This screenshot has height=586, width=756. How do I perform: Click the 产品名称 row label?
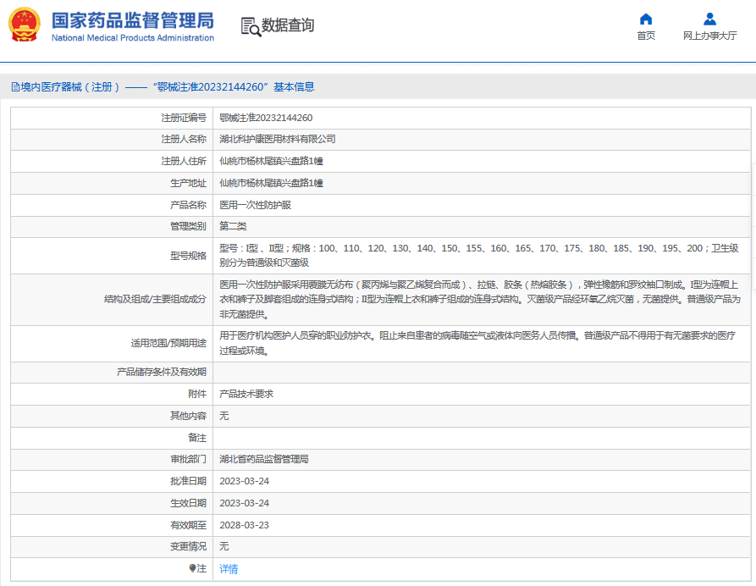188,205
